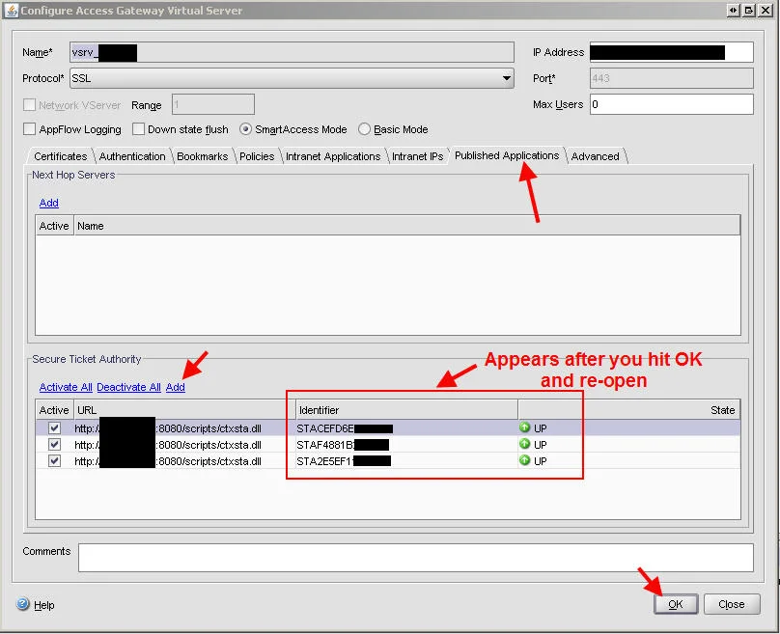Screen dimensions: 780x634
Task: Click Identifier column header
Action: [x=406, y=410]
